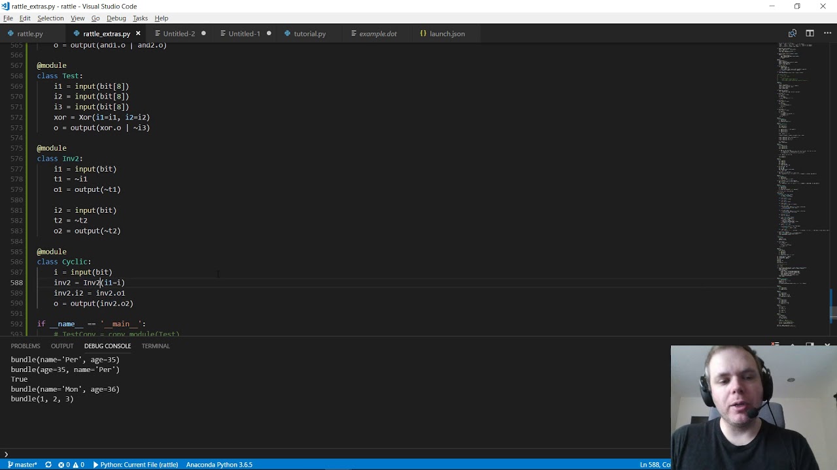Select the DEBUG CONSOLE panel tab

pos(107,346)
